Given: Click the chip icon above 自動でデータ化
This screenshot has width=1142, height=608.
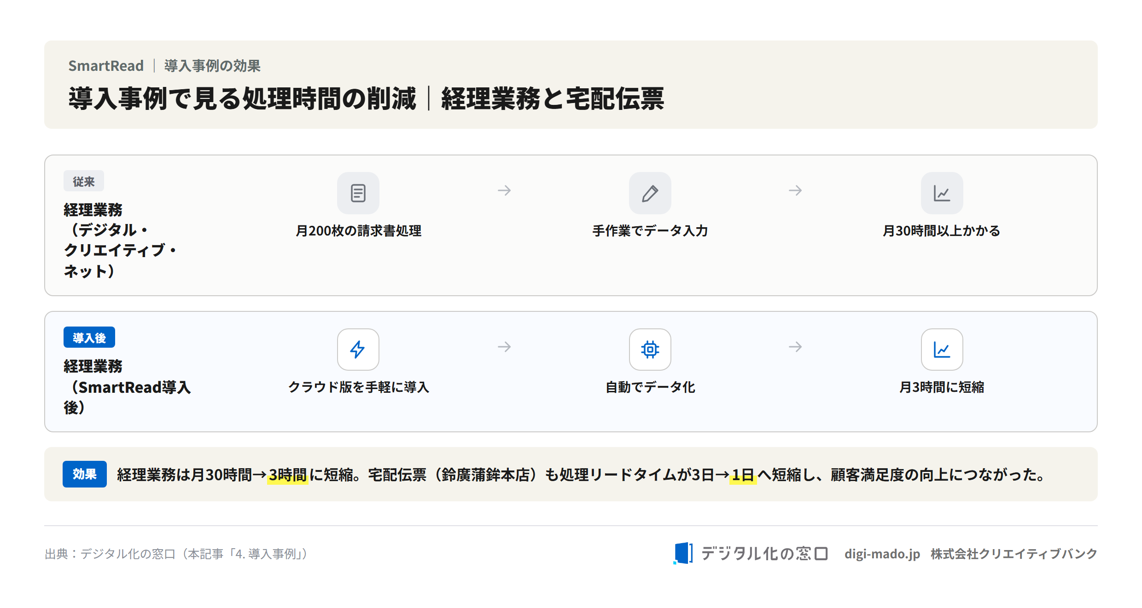Looking at the screenshot, I should [x=650, y=350].
